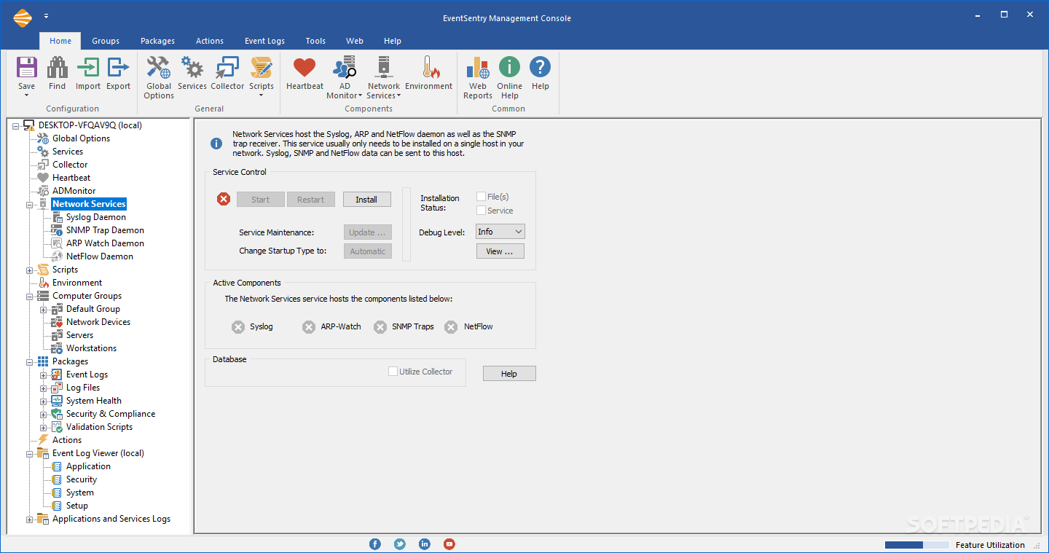Image resolution: width=1049 pixels, height=553 pixels.
Task: Open Global Options from ribbon
Action: pos(158,68)
